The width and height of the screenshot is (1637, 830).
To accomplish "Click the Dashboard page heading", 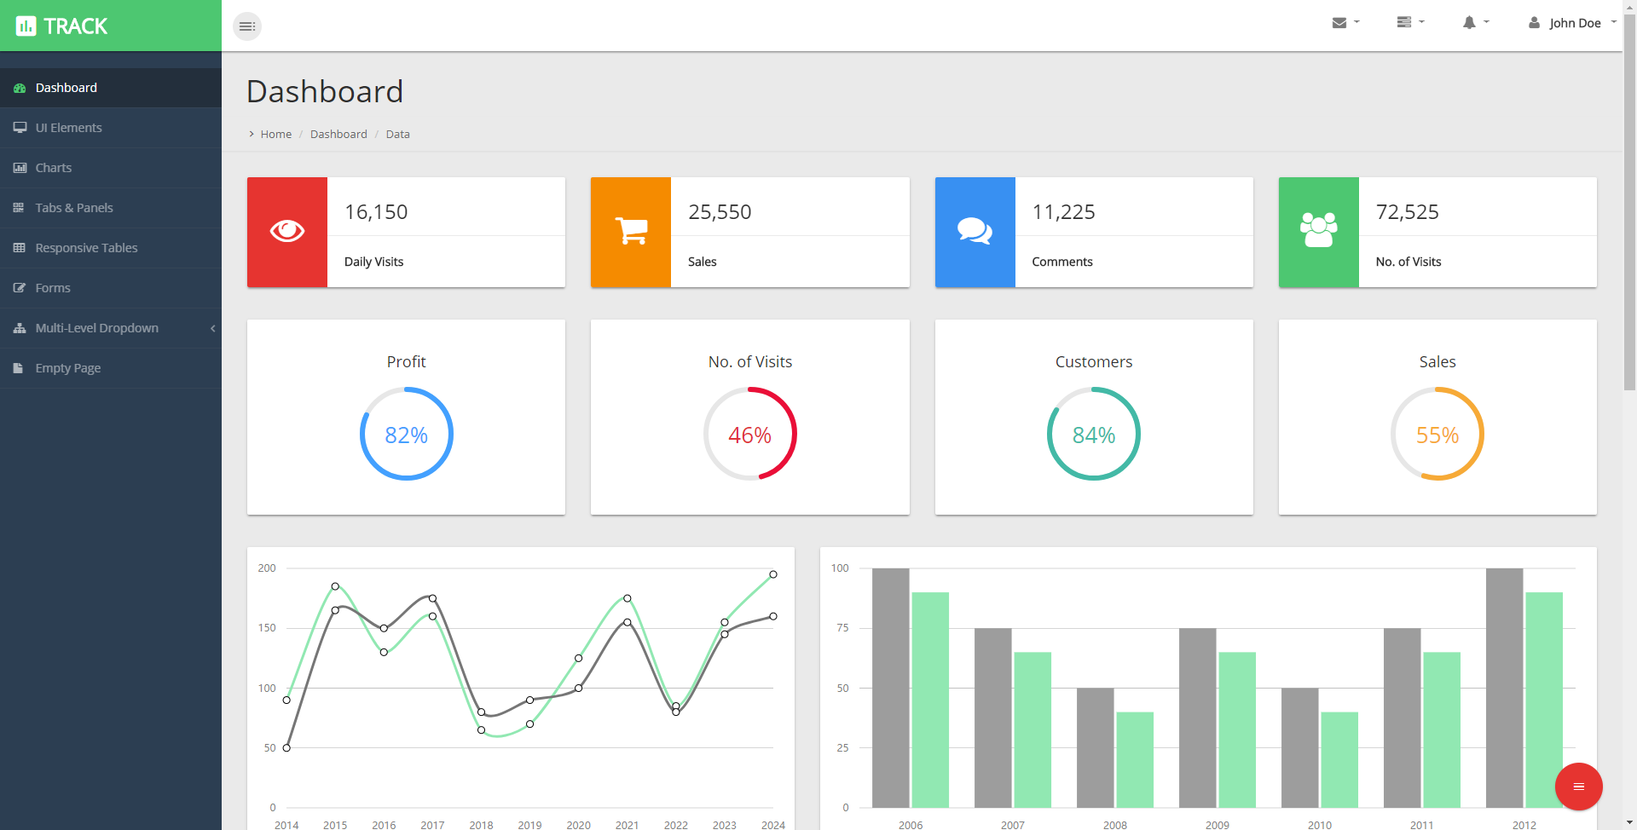I will point(325,92).
